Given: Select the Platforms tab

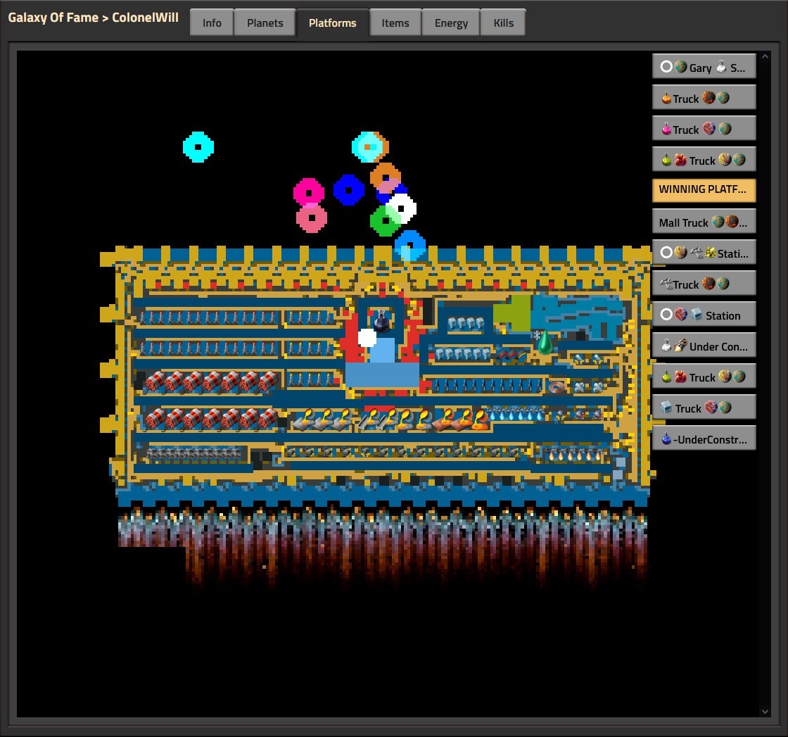Looking at the screenshot, I should pos(332,23).
